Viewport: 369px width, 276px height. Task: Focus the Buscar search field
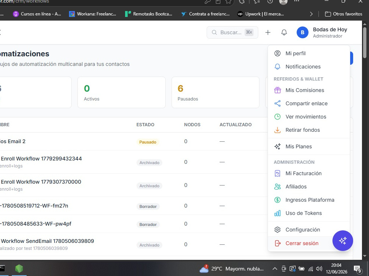pos(232,32)
